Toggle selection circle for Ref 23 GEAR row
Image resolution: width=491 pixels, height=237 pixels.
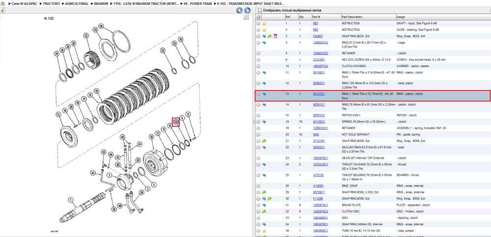258,158
